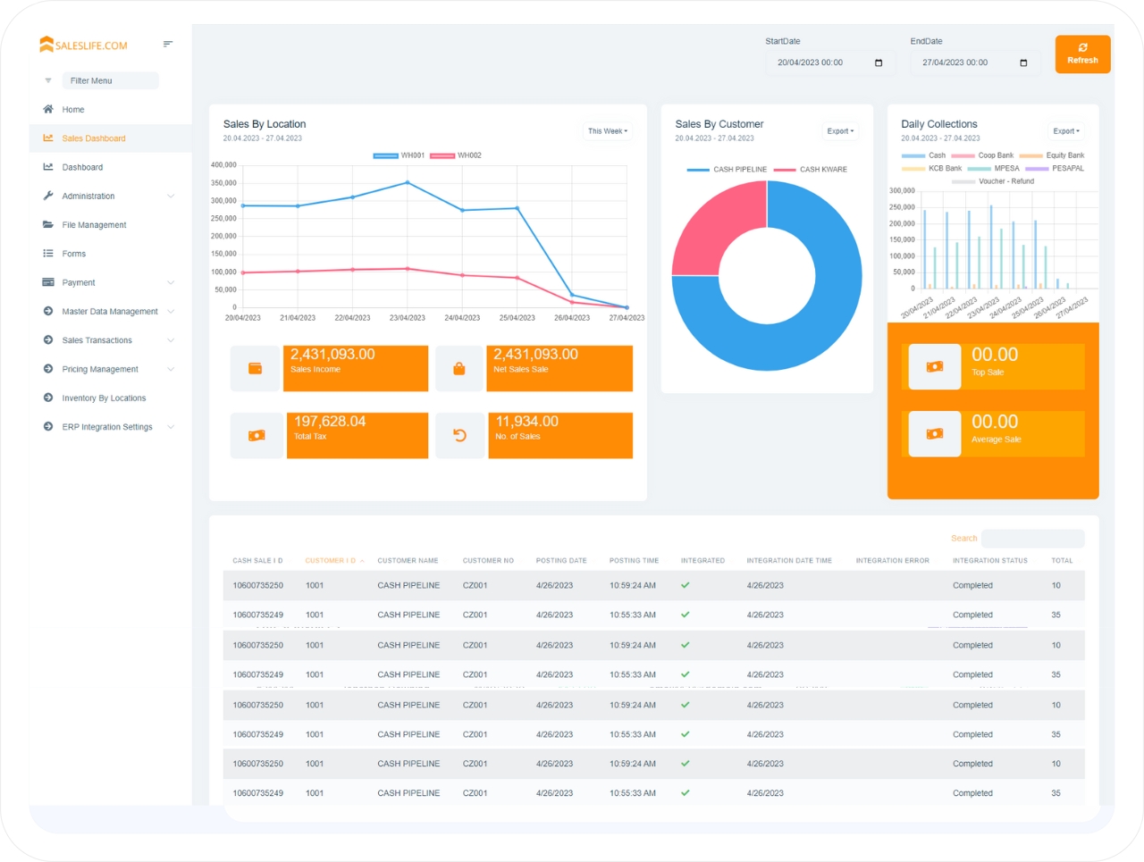
Task: Click the File Management folder icon
Action: [x=48, y=224]
